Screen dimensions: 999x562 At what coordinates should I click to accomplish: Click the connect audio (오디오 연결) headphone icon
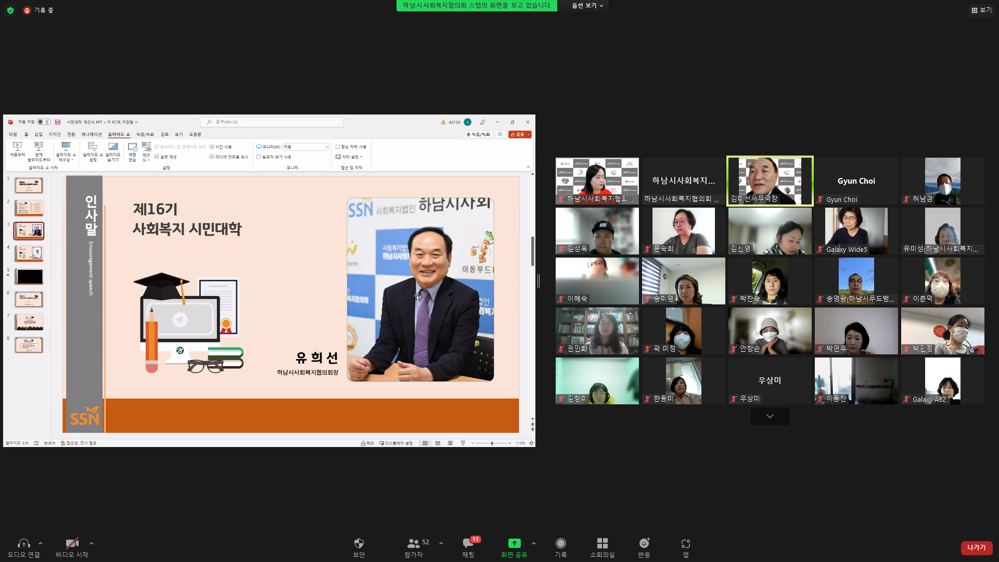(23, 543)
